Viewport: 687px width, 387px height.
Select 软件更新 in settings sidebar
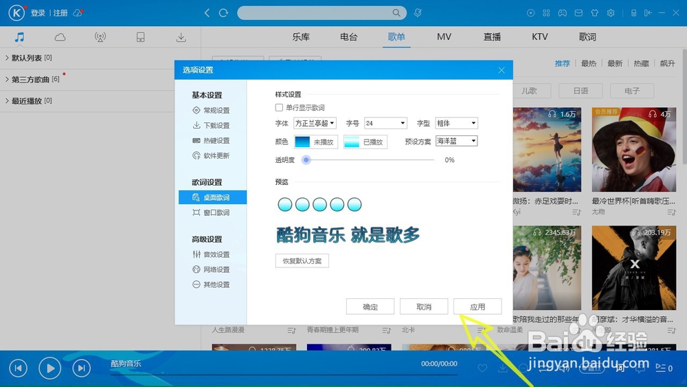coord(212,155)
